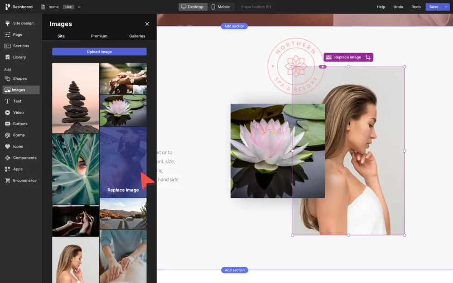Select the Video element icon
This screenshot has height=283, width=453.
click(x=8, y=113)
